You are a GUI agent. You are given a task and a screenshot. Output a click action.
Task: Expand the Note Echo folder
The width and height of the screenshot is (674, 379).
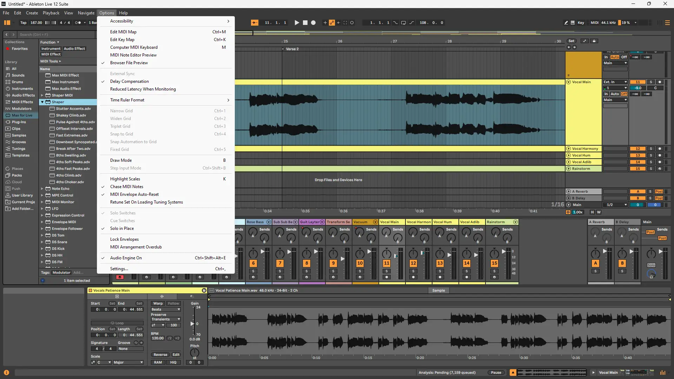42,189
